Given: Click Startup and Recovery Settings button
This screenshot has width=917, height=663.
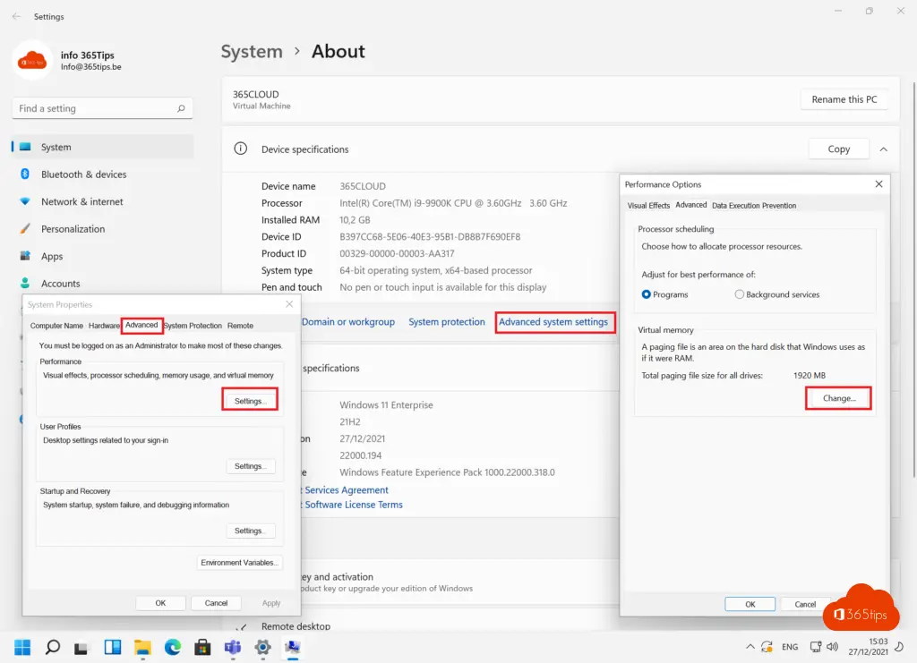Looking at the screenshot, I should click(251, 531).
